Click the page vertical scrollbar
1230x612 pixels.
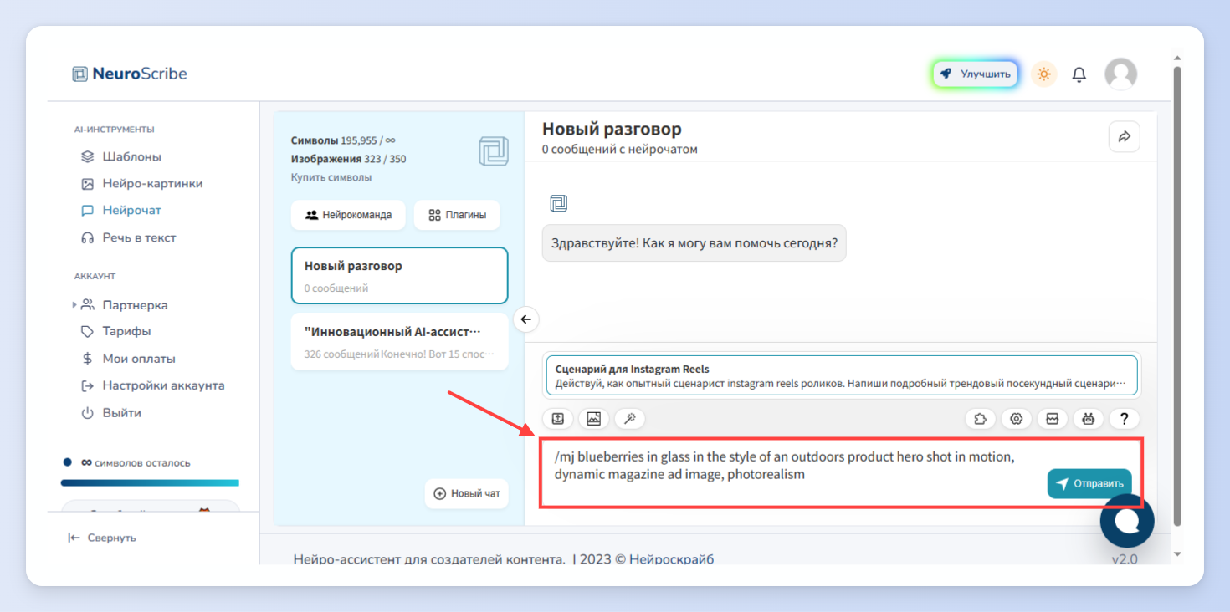pyautogui.click(x=1177, y=297)
